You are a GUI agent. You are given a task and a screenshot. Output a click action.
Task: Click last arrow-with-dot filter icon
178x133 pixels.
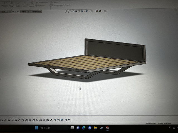tap(69, 120)
